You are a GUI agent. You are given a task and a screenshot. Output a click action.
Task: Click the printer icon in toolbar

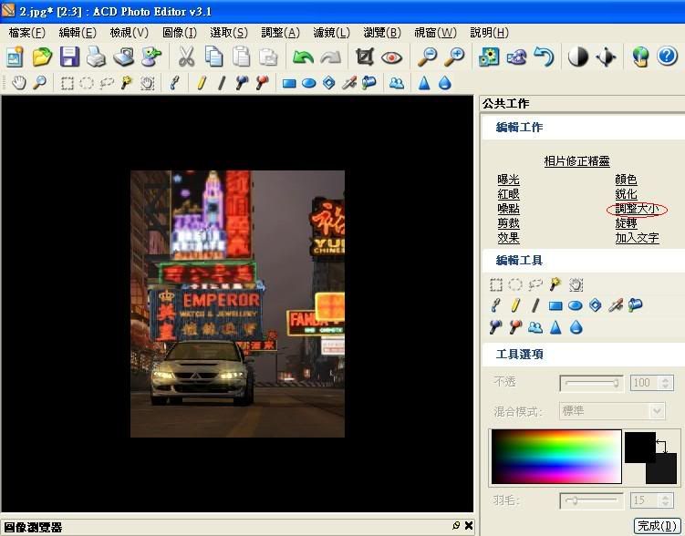(x=97, y=57)
